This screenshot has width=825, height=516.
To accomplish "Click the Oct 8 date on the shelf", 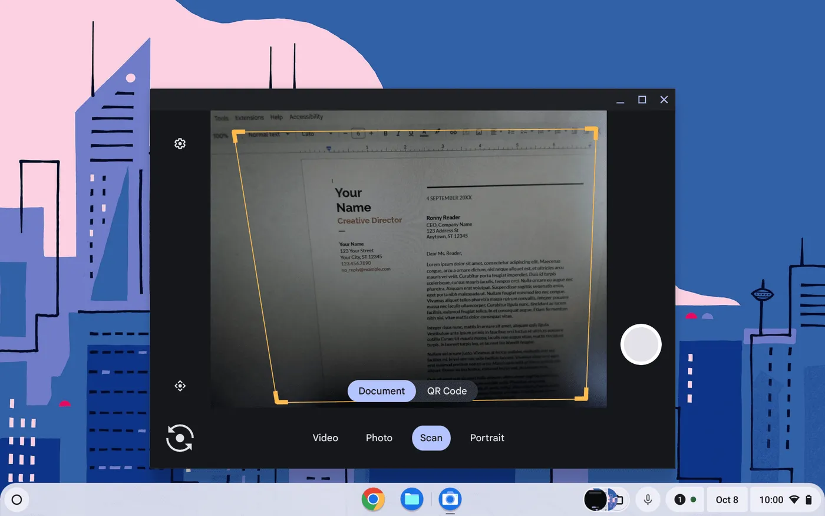I will point(727,499).
